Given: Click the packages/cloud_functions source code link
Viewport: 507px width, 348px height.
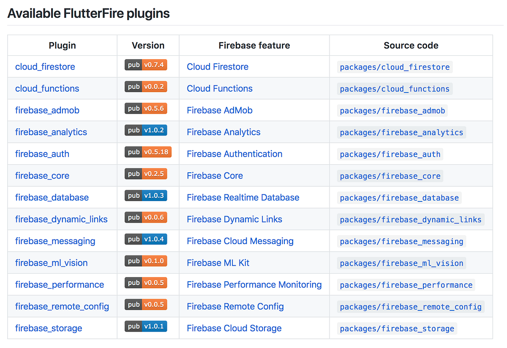Looking at the screenshot, I should (x=394, y=89).
